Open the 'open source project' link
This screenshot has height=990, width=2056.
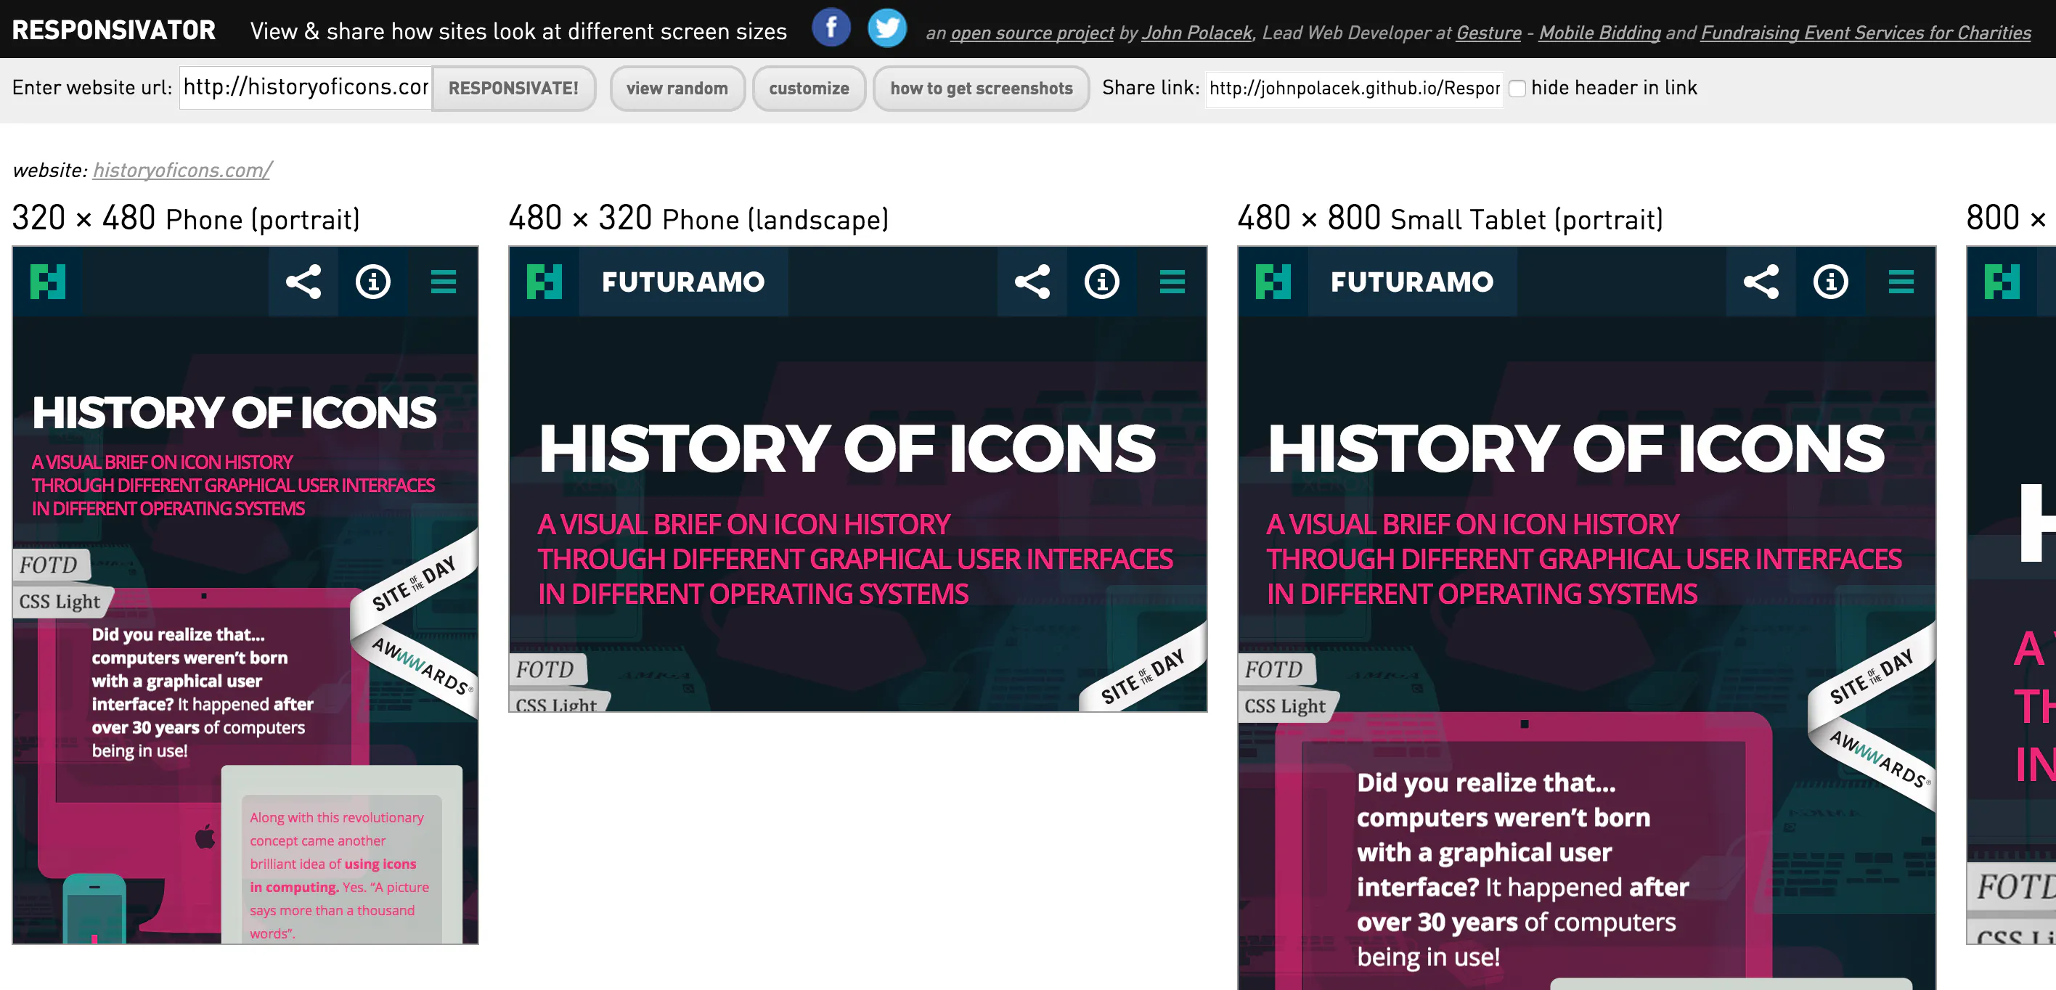pos(1032,33)
